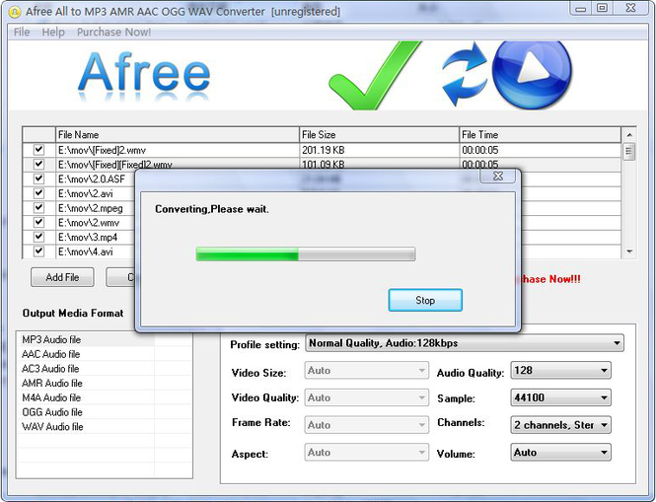Screen dimensions: 656x502
Task: Click the file list scrollbar thumb
Action: pyautogui.click(x=628, y=152)
